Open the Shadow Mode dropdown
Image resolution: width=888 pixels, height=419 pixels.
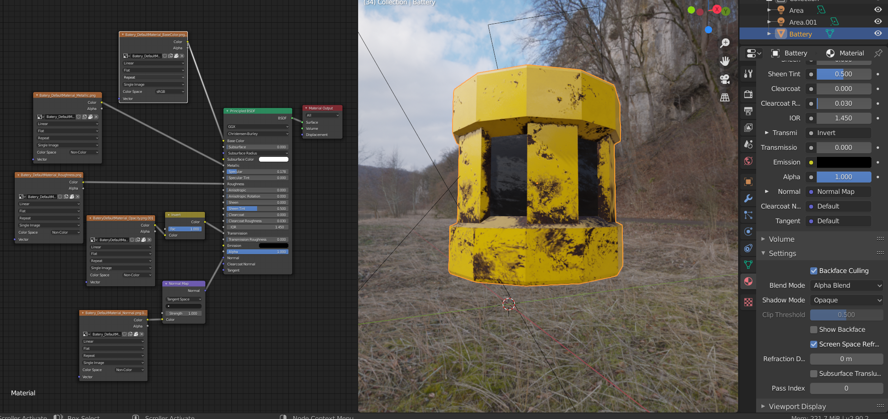pos(847,300)
